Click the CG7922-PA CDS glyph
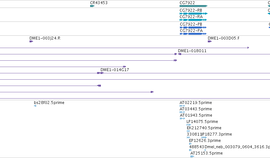Viewport: 270px width, 158px height. click(193, 34)
